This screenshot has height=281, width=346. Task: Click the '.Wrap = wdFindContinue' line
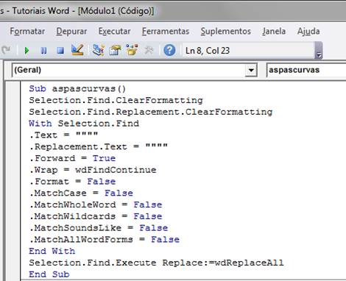[93, 170]
